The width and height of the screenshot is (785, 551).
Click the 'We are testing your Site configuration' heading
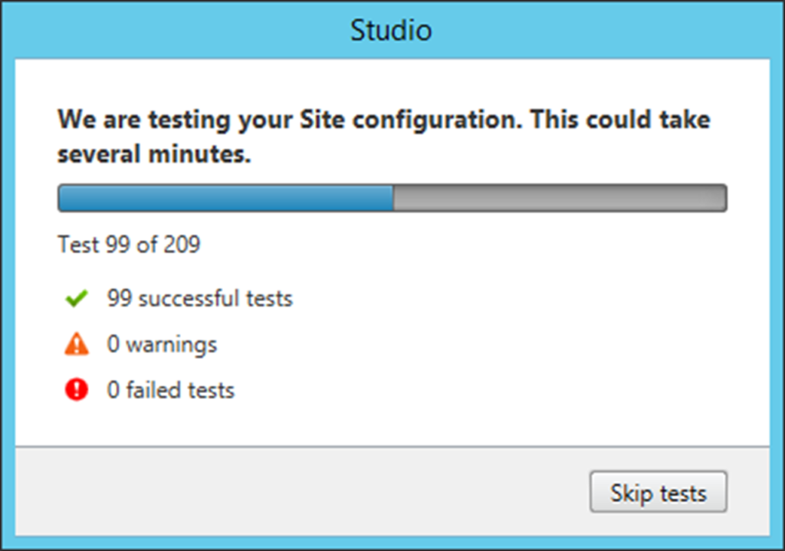(x=290, y=120)
